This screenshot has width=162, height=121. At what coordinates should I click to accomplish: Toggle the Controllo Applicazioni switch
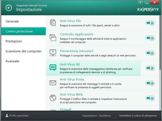150,38
